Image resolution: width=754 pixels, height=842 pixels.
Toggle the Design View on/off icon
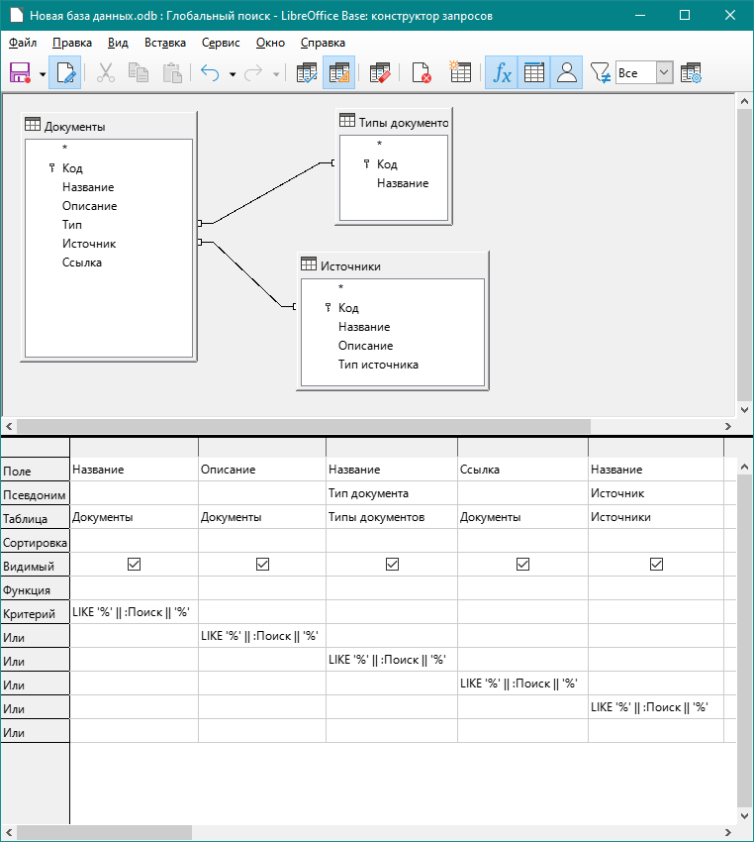pyautogui.click(x=339, y=72)
